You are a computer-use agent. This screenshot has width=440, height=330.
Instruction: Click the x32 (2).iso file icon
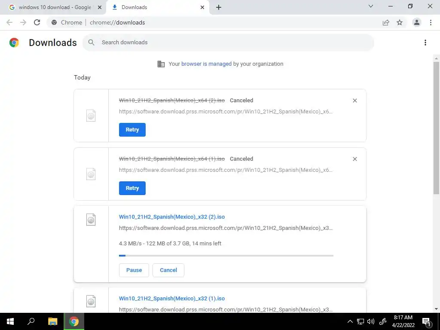[91, 220]
